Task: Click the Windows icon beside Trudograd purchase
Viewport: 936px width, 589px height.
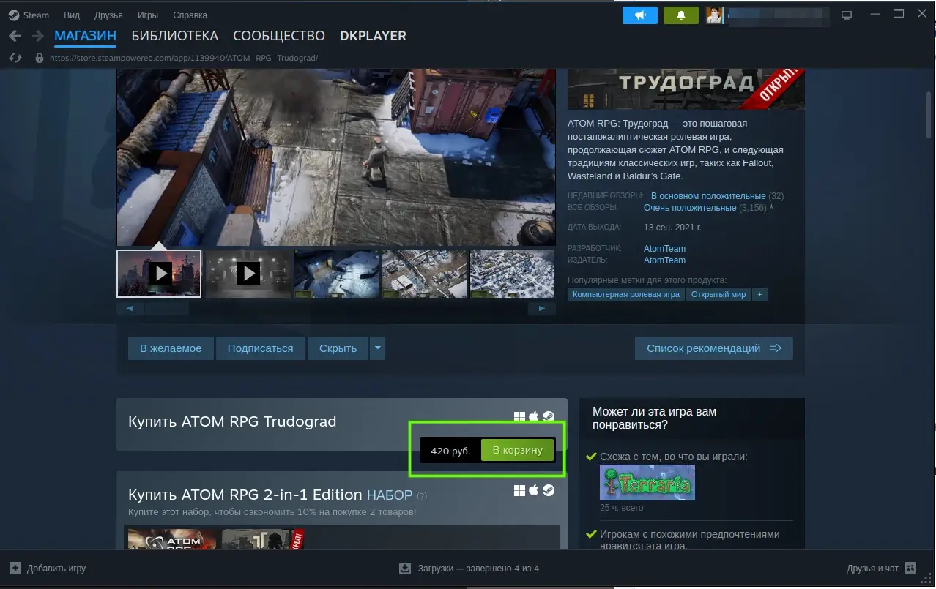Action: (x=519, y=416)
